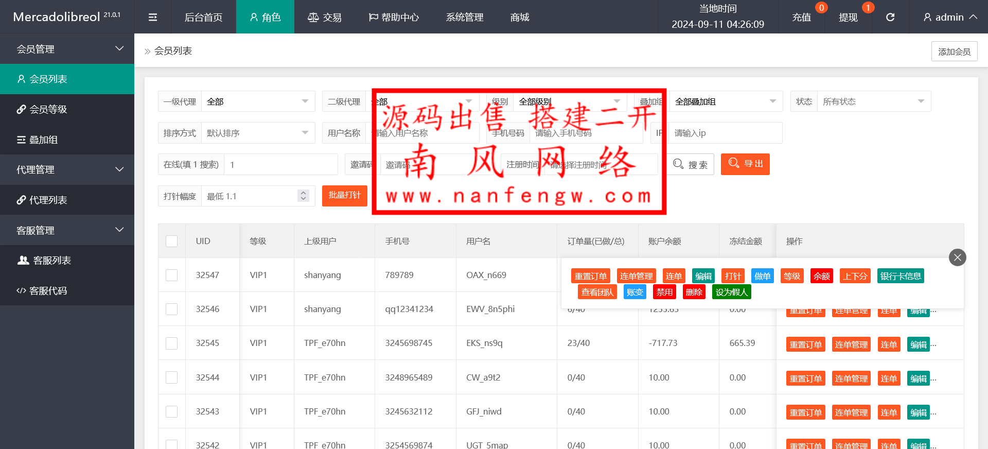
Task: Click the 充值 recharge notification item
Action: coord(801,17)
